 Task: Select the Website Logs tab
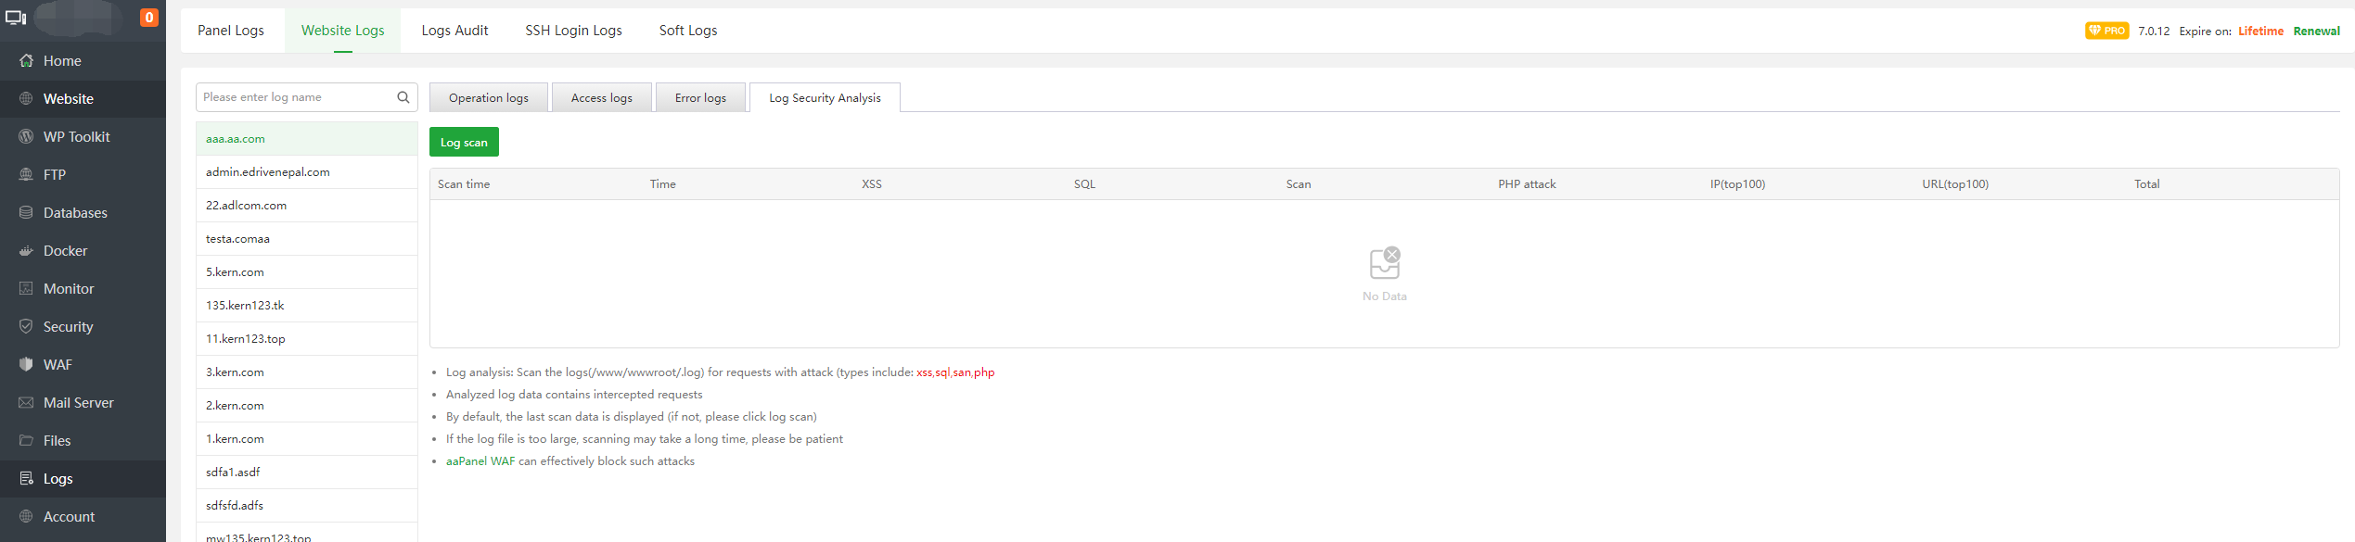343,31
